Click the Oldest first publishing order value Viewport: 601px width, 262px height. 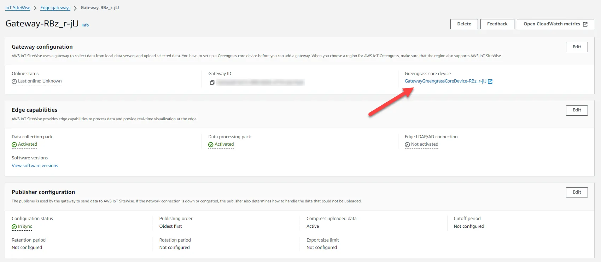(170, 226)
